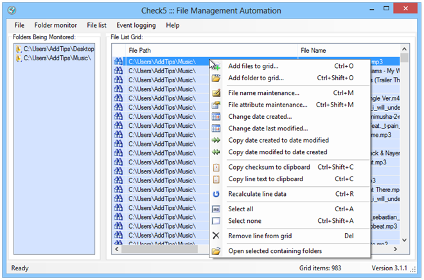
Task: Click the Remove line from grid X icon
Action: pos(216,236)
